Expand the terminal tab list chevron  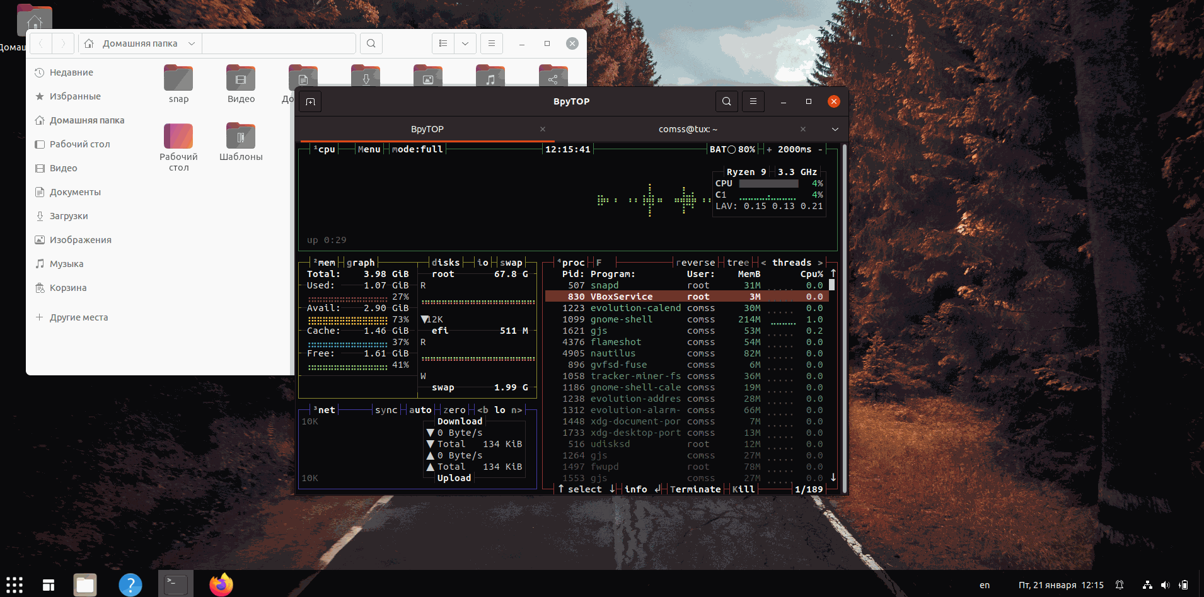(835, 129)
